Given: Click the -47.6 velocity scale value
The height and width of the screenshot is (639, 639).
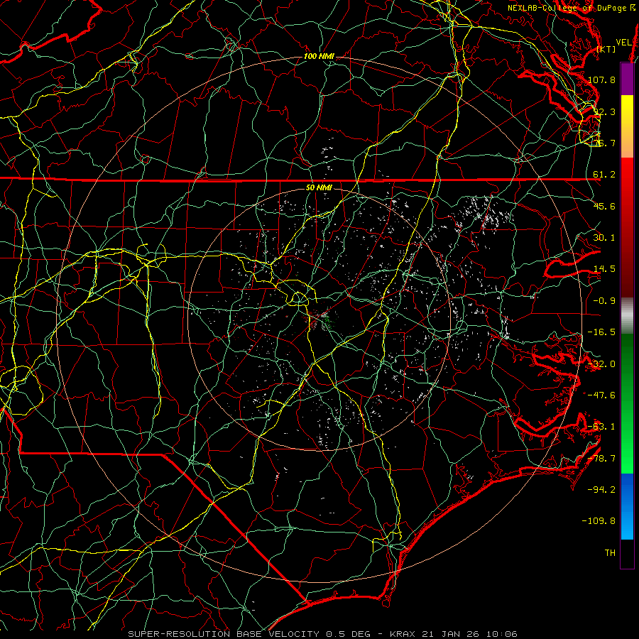Looking at the screenshot, I should coord(601,395).
